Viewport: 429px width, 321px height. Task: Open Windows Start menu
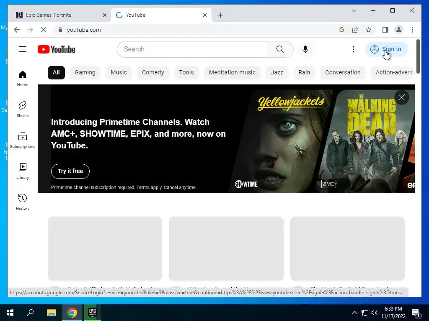[x=10, y=313]
